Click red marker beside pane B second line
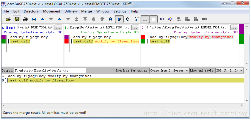 [x=66, y=41]
